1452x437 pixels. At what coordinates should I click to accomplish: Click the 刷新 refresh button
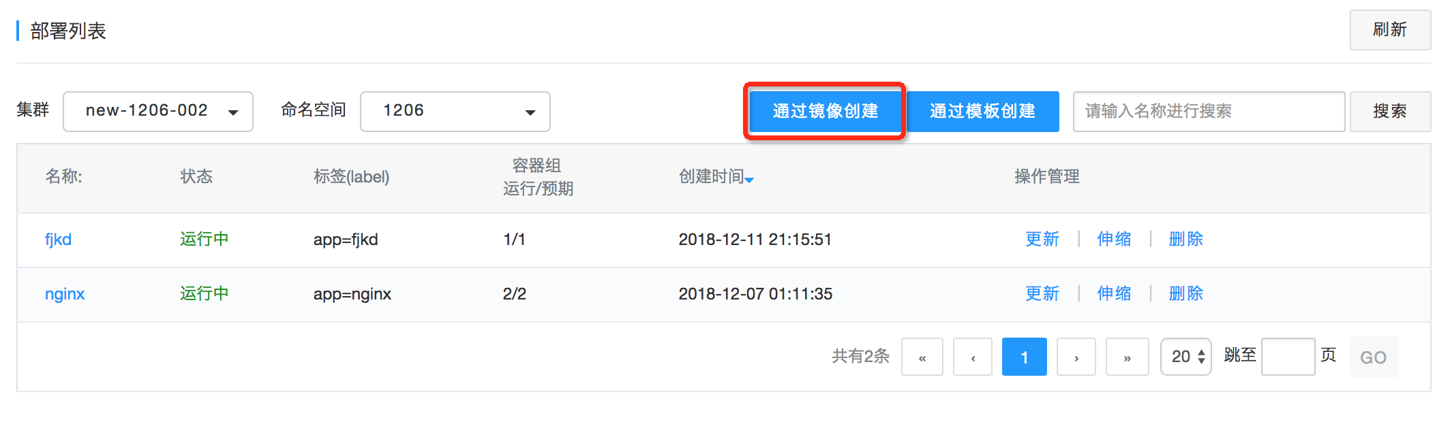[x=1390, y=30]
